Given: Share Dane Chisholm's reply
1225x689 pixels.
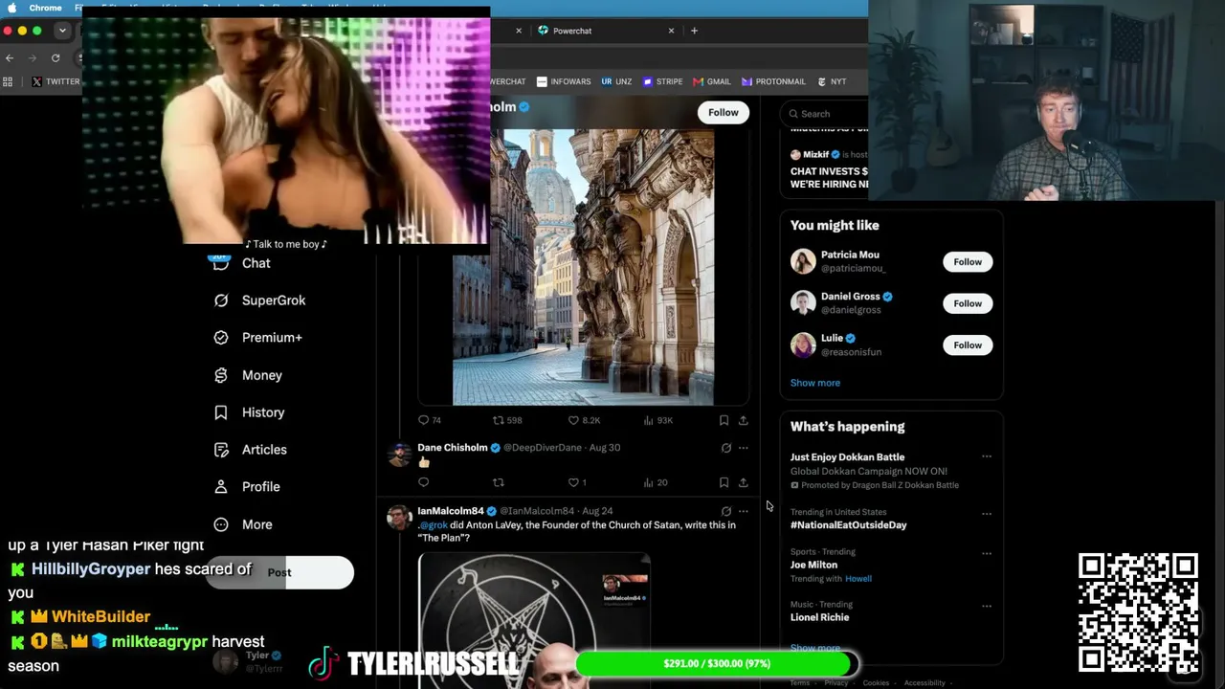Looking at the screenshot, I should pos(743,482).
